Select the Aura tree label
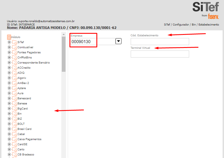Screen dimensions: 224x158 pos(20,93)
